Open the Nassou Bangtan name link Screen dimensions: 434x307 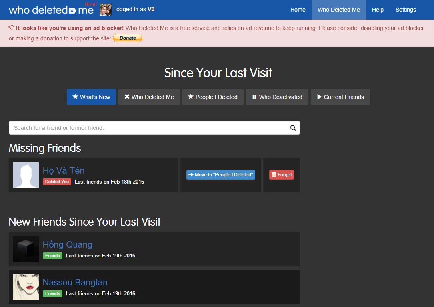75,282
